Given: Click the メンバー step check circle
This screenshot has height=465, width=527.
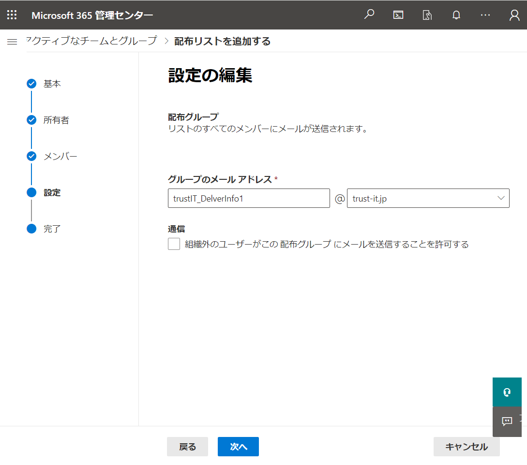Looking at the screenshot, I should (31, 156).
